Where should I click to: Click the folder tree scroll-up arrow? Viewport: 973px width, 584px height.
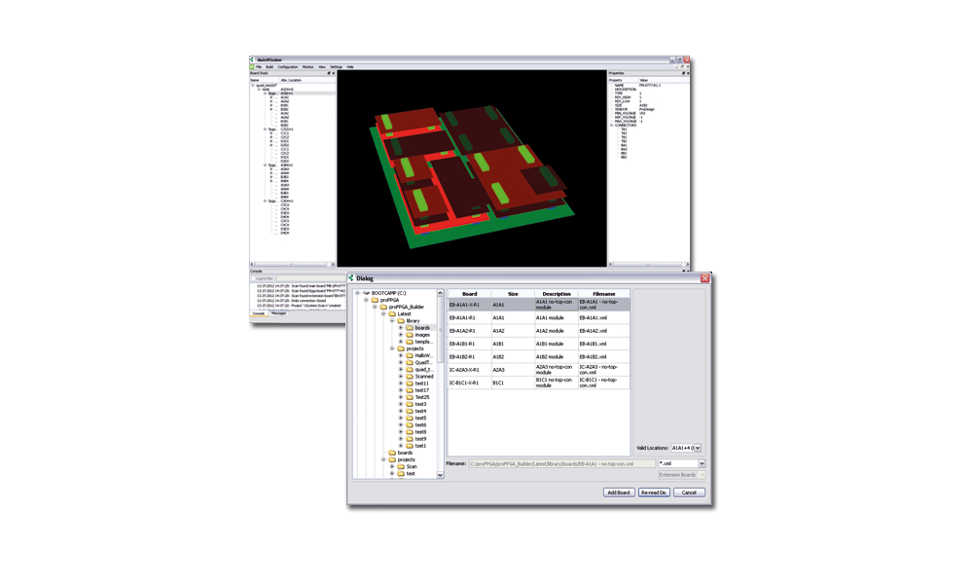point(440,292)
